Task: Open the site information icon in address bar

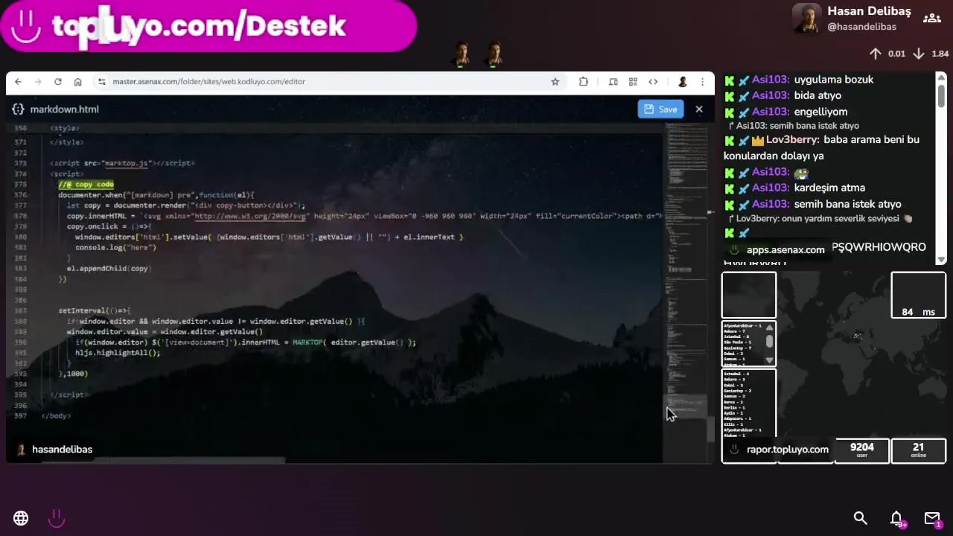Action: pyautogui.click(x=102, y=82)
